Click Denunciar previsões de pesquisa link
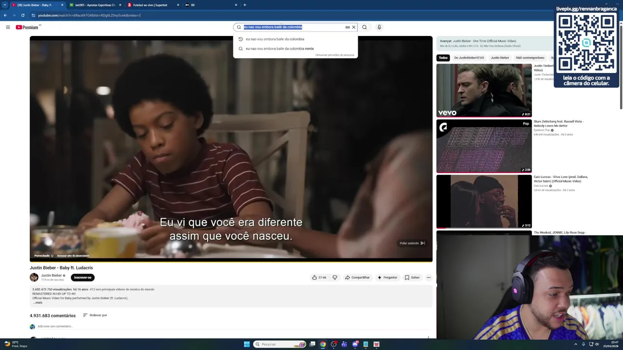 click(335, 55)
